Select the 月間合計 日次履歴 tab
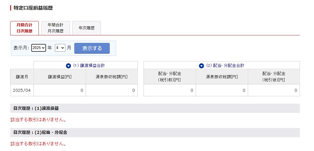Screen dimensions: 314x151 pos(24,28)
